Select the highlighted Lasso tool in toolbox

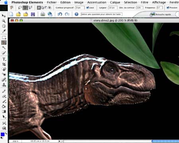tap(4, 43)
